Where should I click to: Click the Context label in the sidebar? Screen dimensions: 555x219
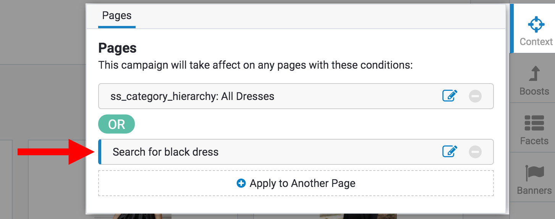(x=536, y=42)
